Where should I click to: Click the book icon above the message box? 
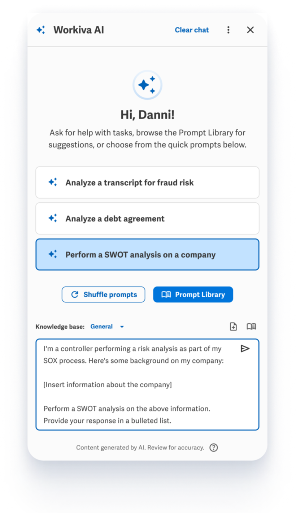pos(251,327)
